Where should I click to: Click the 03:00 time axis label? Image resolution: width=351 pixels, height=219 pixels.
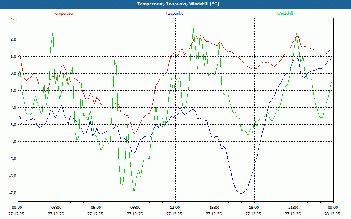[57, 208]
